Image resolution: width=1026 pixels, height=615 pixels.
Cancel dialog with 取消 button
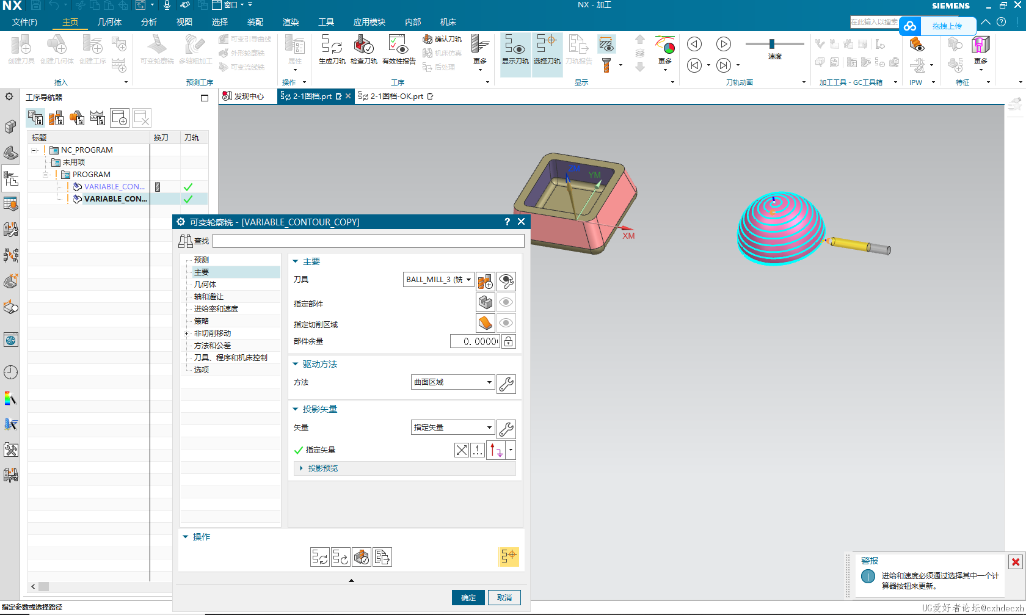504,597
